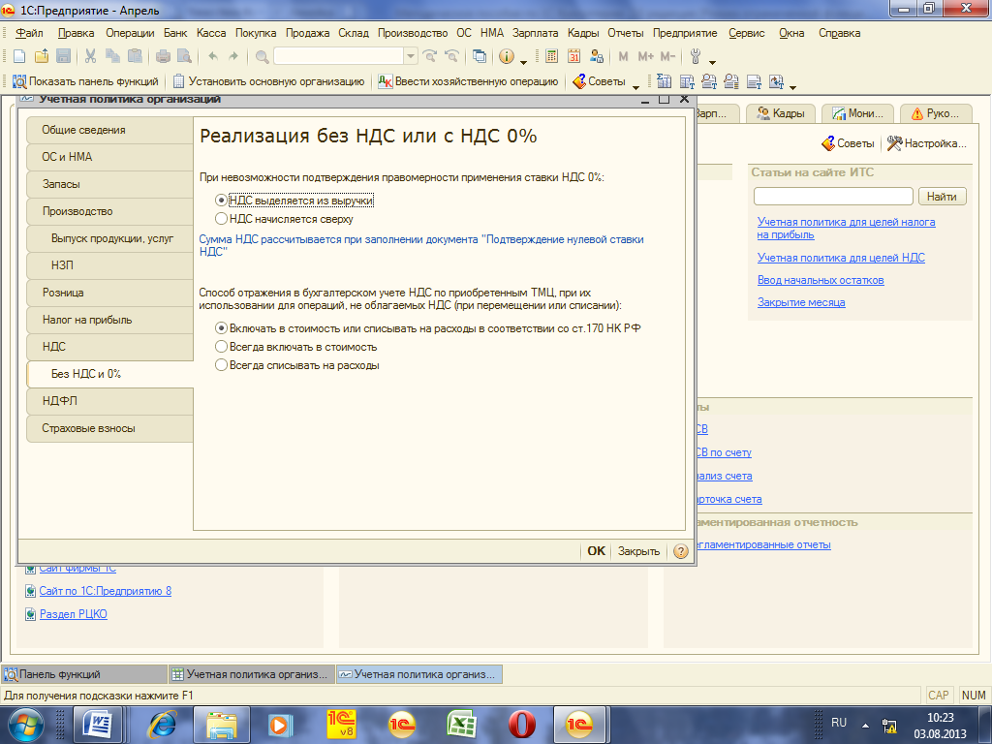Screen dimensions: 992x744
Task: Expand the arrow next to the wrench icon
Action: 712,62
